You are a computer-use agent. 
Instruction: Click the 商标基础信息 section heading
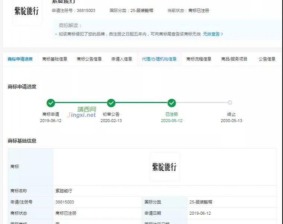[x=22, y=141]
